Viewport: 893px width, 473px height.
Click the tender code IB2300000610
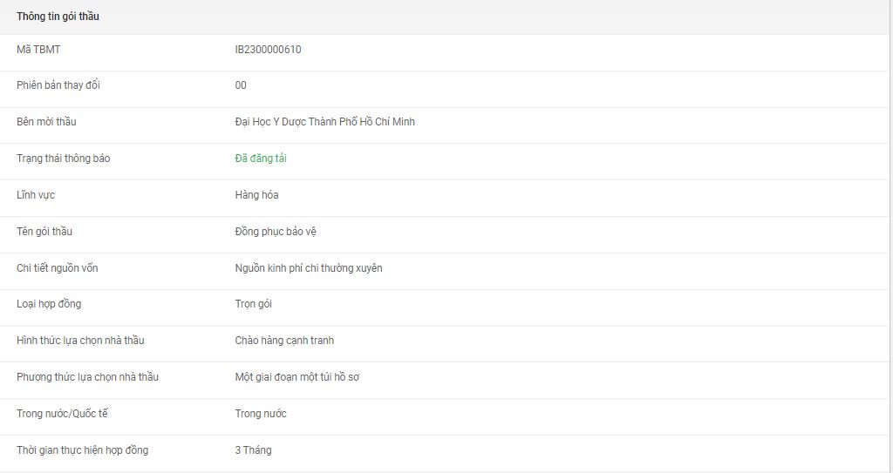(268, 50)
